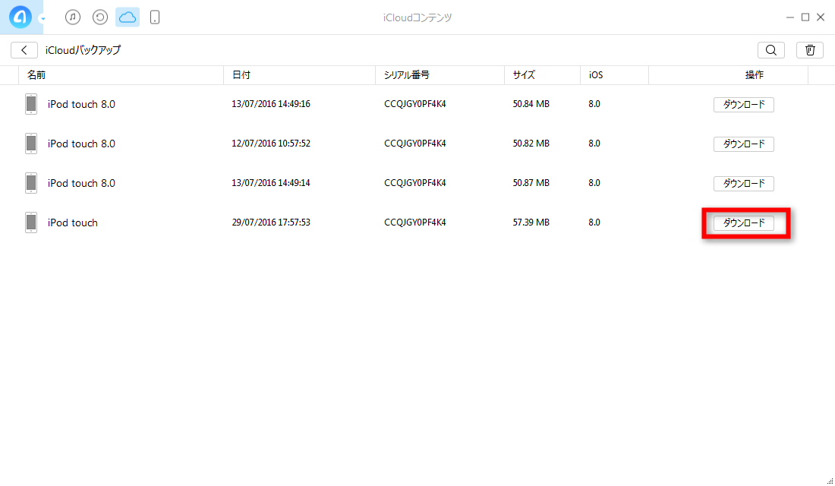Image resolution: width=835 pixels, height=486 pixels.
Task: Select the iPod touch 8.0 name dated 12/07/2016
Action: 81,144
